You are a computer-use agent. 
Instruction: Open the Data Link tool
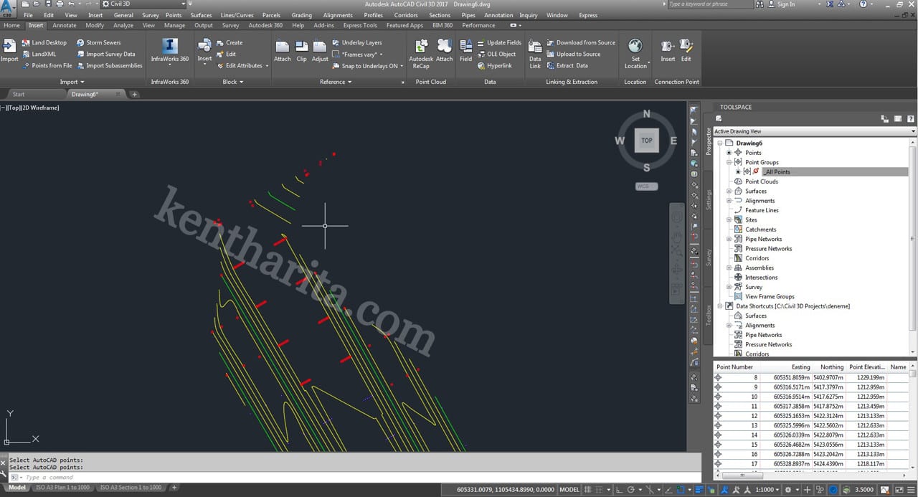(535, 47)
